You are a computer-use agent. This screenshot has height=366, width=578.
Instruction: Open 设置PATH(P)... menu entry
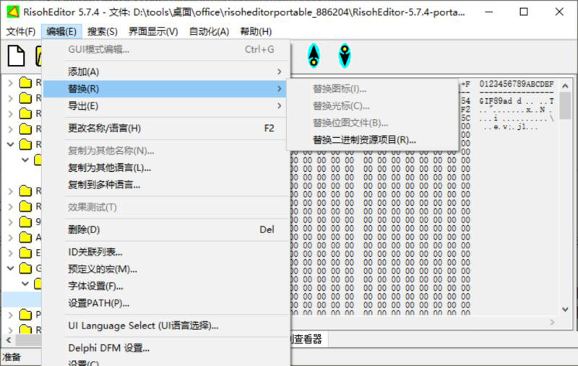pos(165,303)
